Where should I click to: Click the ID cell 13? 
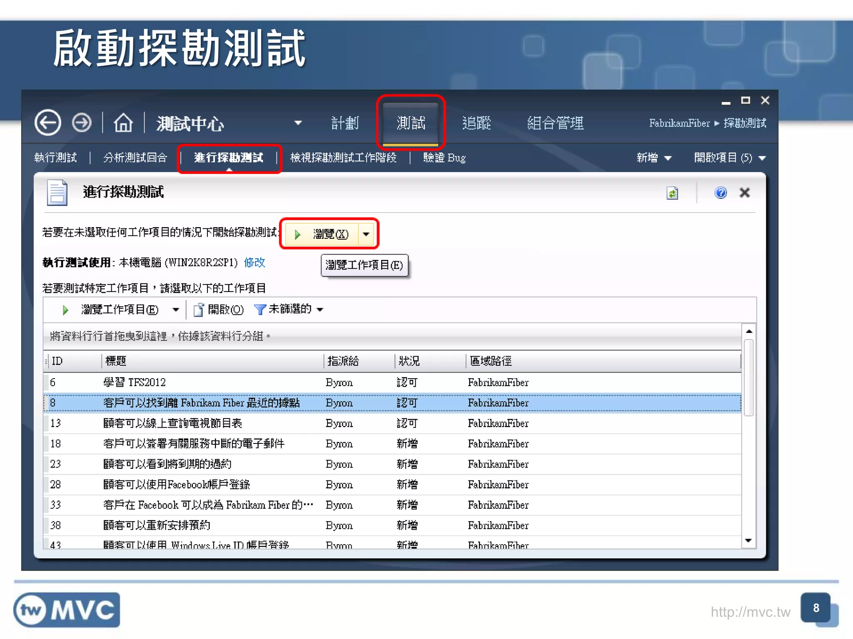click(x=55, y=423)
